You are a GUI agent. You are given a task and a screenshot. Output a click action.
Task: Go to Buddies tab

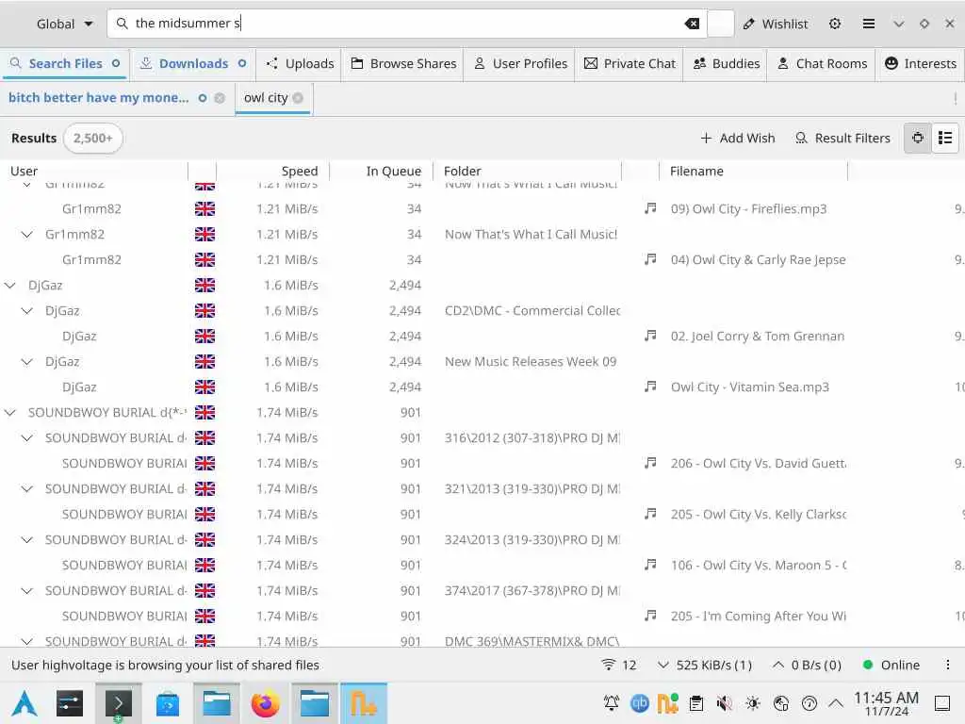point(727,63)
